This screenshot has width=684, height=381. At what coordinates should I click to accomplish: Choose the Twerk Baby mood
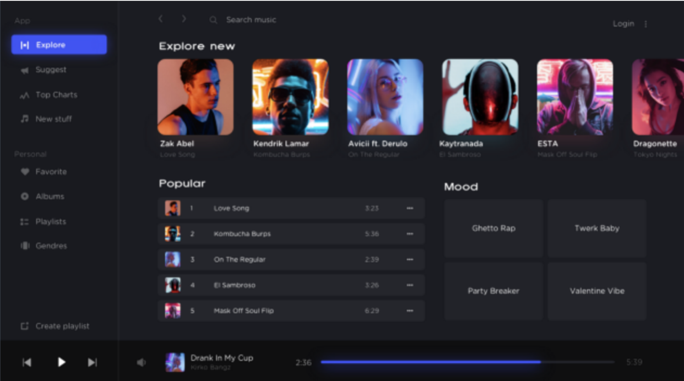tap(597, 228)
